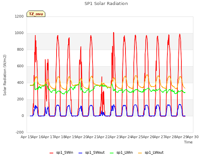Click green sp1_LWin legend color marker

coord(111,153)
